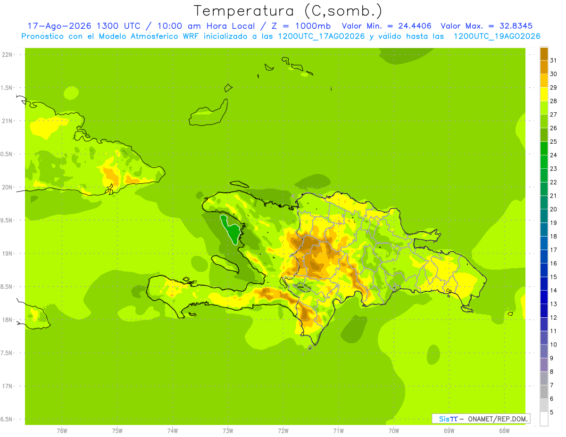
Task: Click the blue legend swatch between 15 and 16
Action: [544, 270]
